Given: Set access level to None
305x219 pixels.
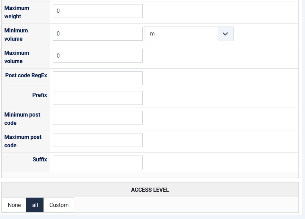Looking at the screenshot, I should tap(14, 205).
